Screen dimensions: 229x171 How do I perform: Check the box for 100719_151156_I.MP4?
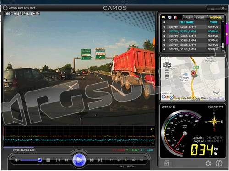click(x=164, y=49)
